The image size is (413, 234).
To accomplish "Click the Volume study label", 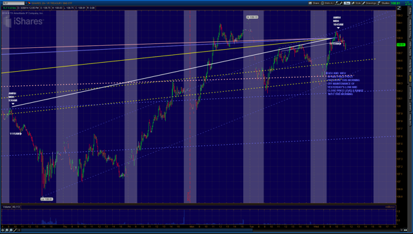I will coord(6,207).
